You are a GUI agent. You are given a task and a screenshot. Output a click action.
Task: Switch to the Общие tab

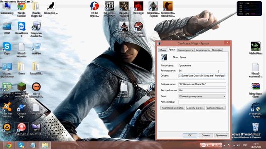pos(163,50)
